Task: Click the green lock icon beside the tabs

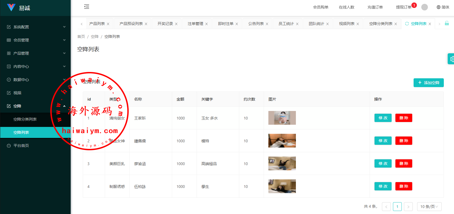Action: [447, 24]
